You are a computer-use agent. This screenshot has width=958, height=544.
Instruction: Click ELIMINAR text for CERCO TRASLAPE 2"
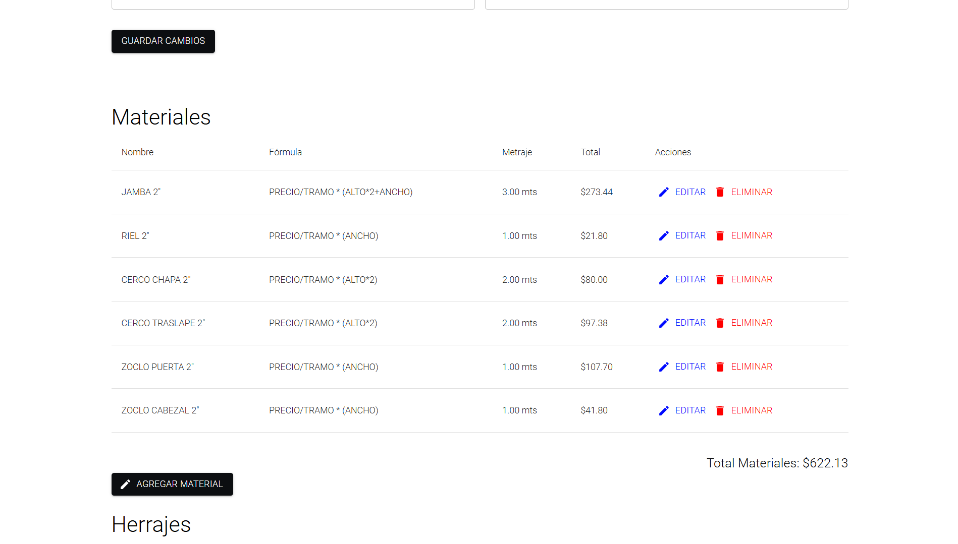751,323
